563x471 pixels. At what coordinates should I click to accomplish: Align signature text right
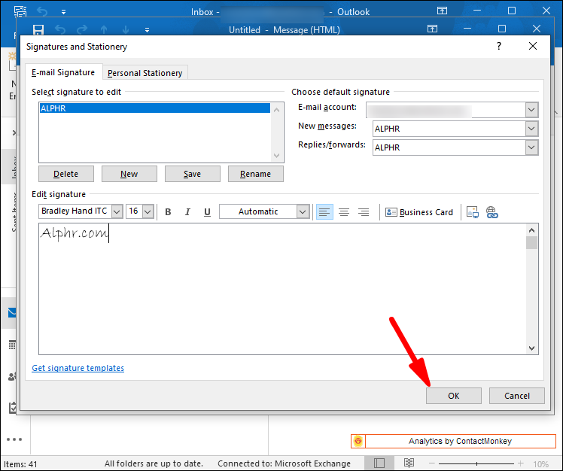click(364, 212)
